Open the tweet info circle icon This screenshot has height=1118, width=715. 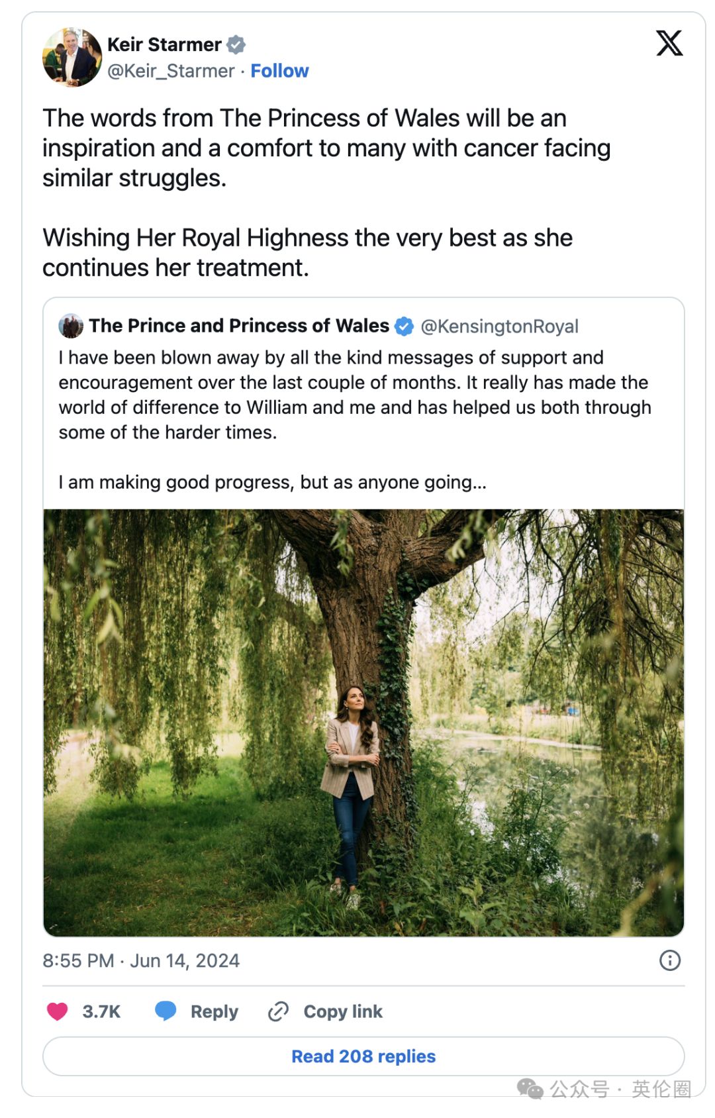(670, 960)
